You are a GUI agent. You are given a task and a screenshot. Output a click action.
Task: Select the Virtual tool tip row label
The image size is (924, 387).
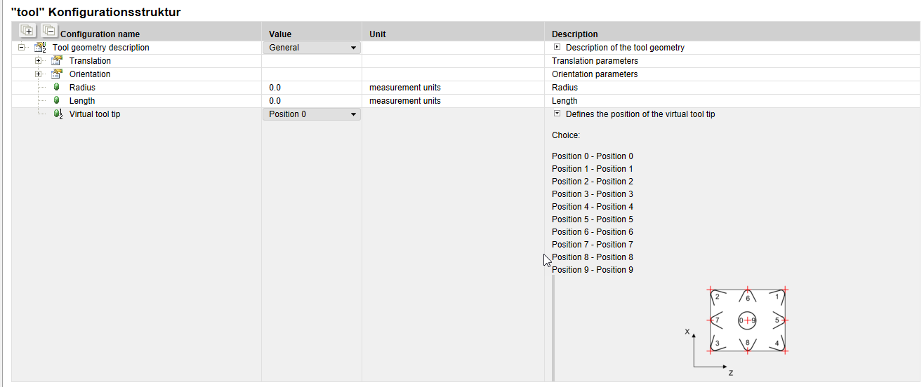pos(95,114)
